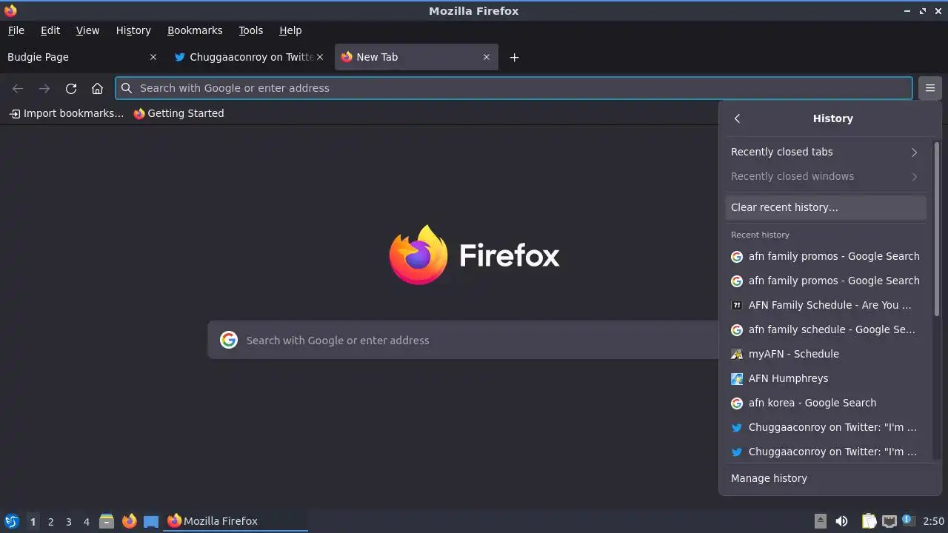Click Clear recent history...

pos(826,207)
